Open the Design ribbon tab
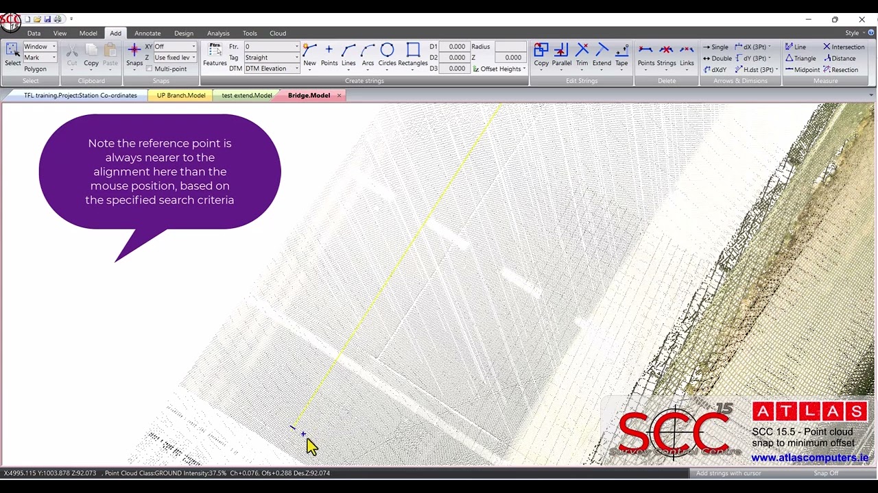Screen dimensions: 878x493 click(x=184, y=33)
